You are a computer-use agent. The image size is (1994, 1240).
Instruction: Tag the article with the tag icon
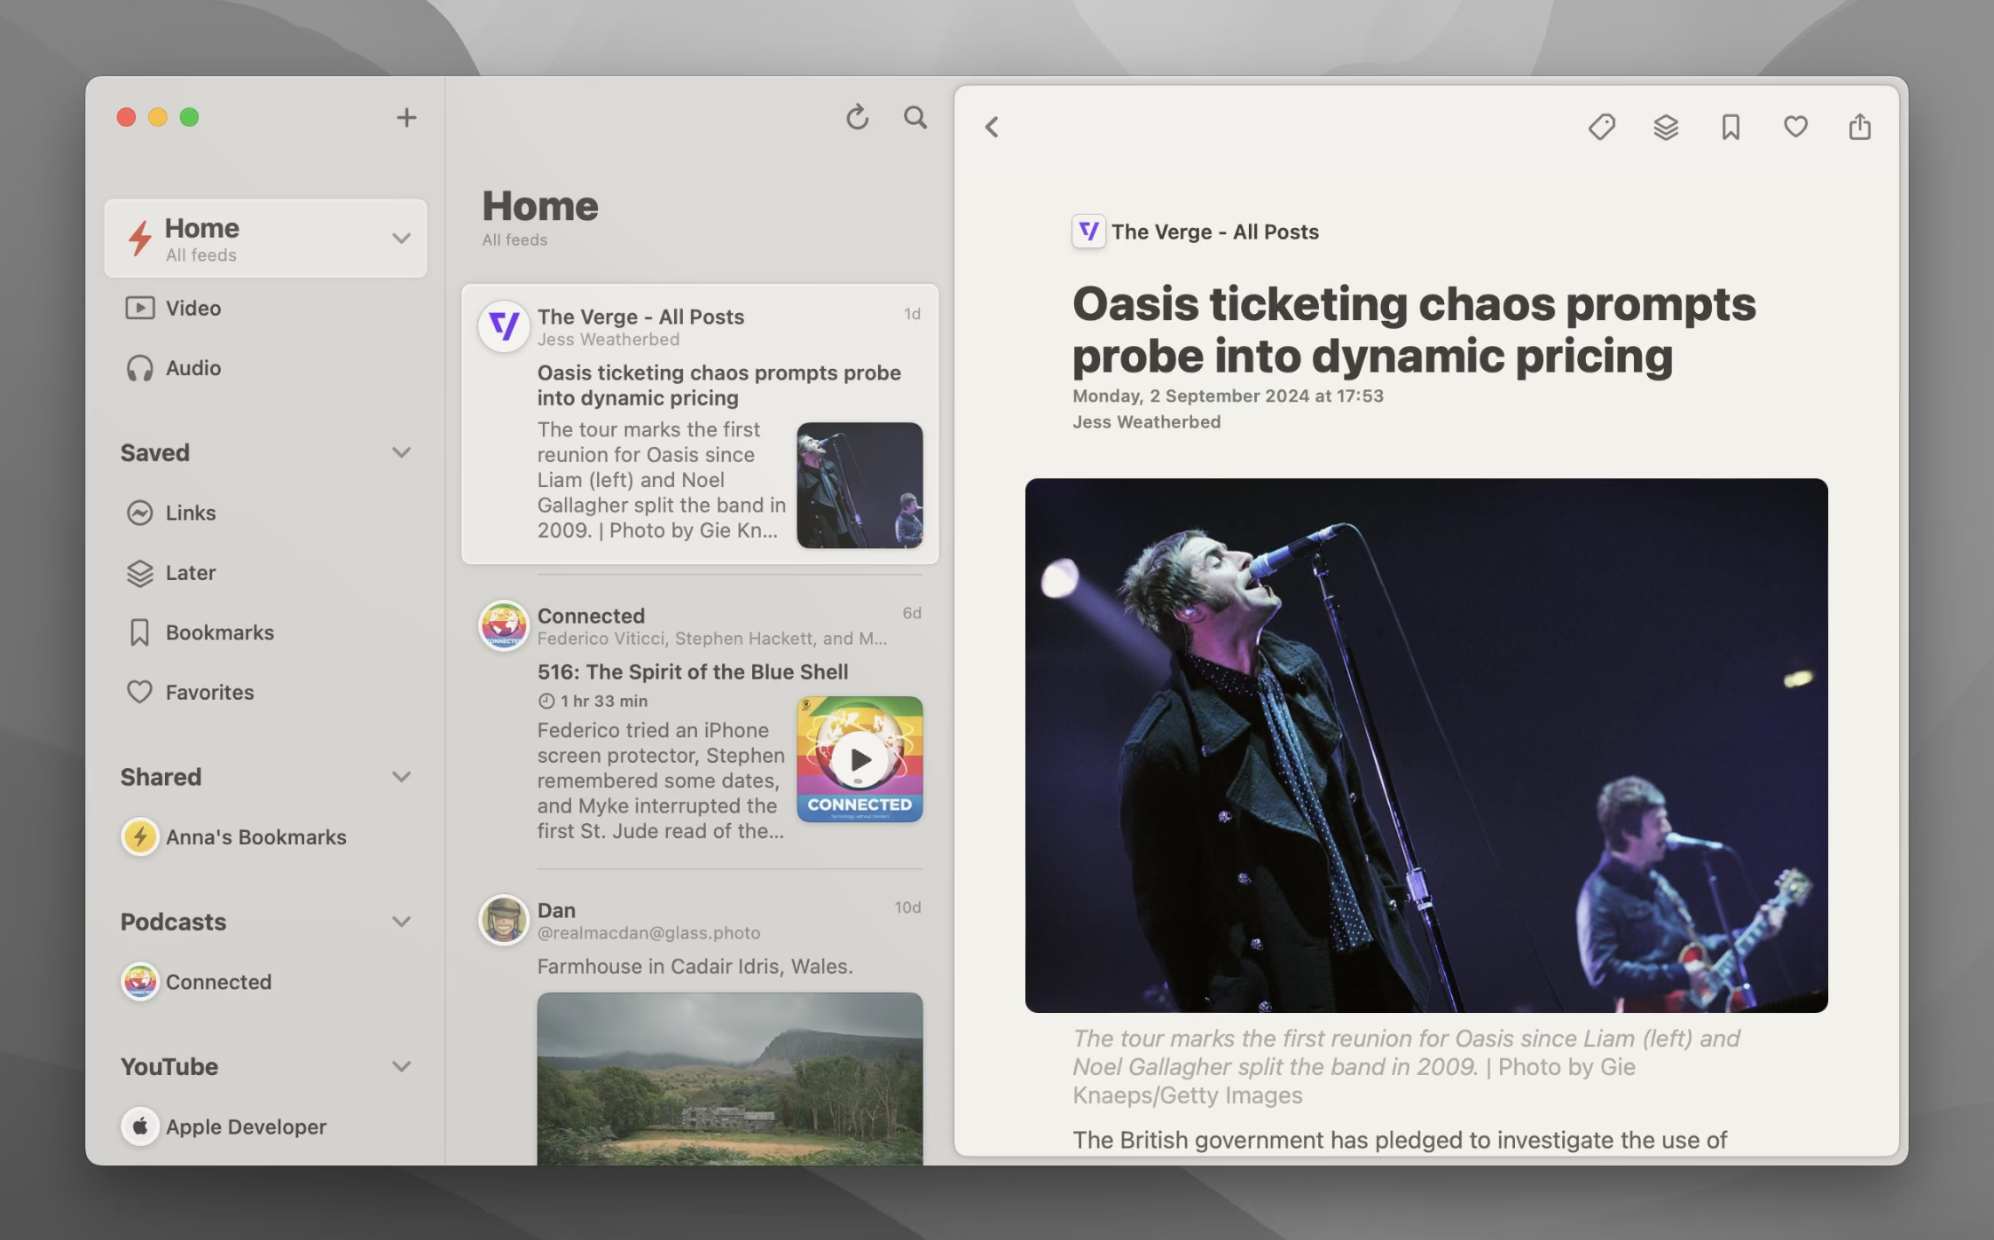[1601, 128]
